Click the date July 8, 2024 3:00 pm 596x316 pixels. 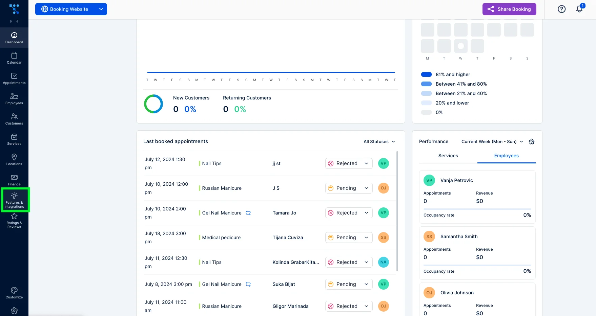point(168,284)
